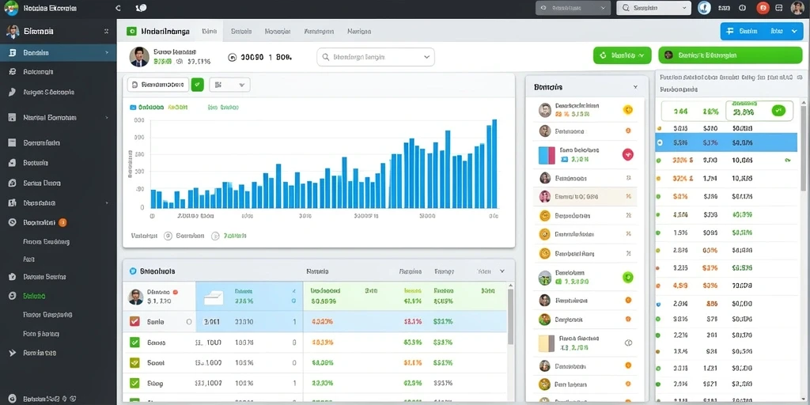Click the red notification icon in top bar
This screenshot has width=810, height=405.
(x=763, y=8)
